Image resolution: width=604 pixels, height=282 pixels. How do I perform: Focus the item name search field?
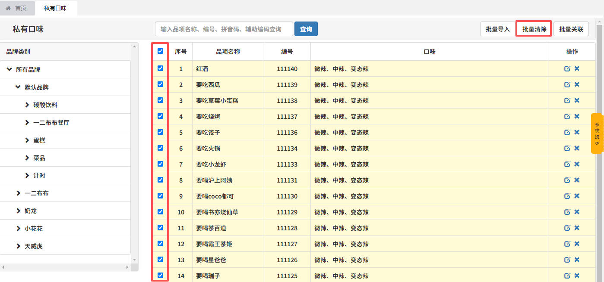point(224,29)
